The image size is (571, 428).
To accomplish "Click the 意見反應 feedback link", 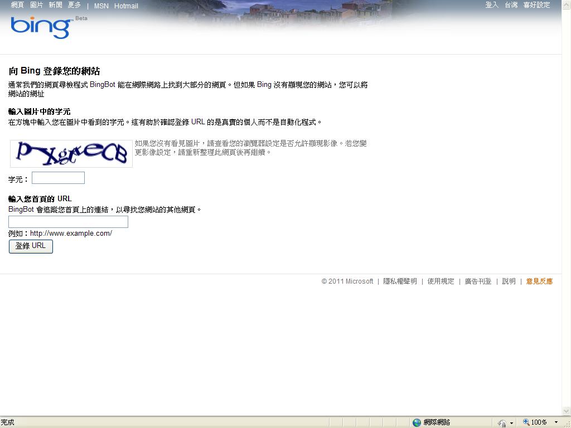I will pyautogui.click(x=539, y=281).
